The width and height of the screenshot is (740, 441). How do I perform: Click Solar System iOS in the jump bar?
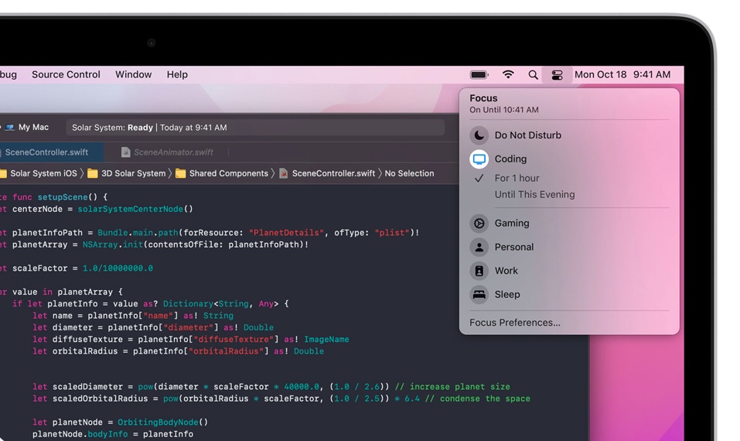pyautogui.click(x=43, y=173)
